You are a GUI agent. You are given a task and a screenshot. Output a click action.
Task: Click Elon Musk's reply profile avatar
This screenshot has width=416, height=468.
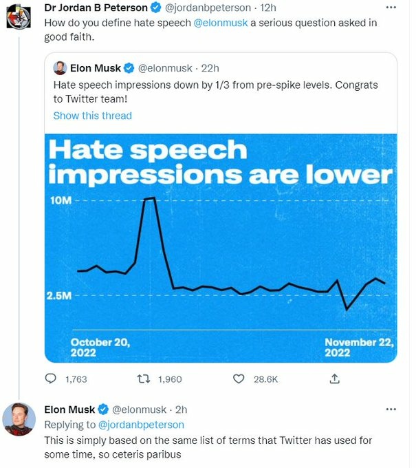[19, 419]
